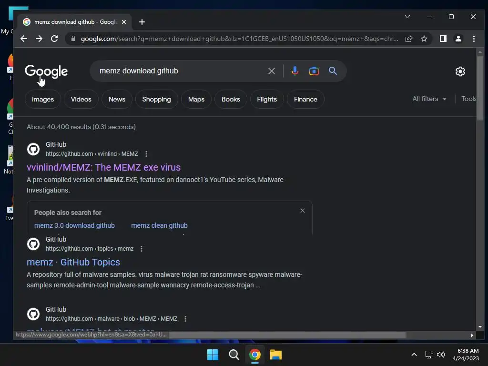Open the clock and calendar flyout
The height and width of the screenshot is (366, 488).
(x=466, y=355)
